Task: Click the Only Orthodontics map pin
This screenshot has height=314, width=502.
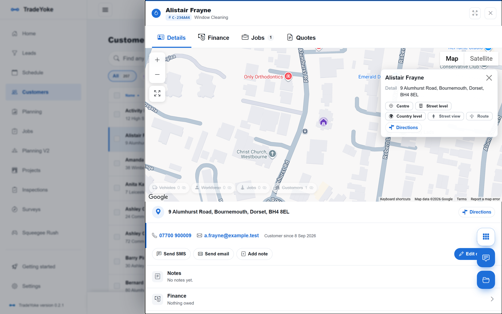Action: click(288, 76)
